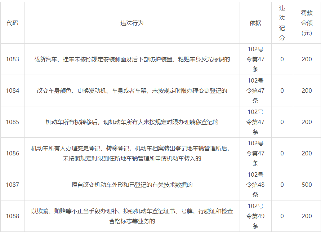This screenshot has height=234, width=321.
Task: Click the 500 fine amount cell
Action: coord(307,185)
